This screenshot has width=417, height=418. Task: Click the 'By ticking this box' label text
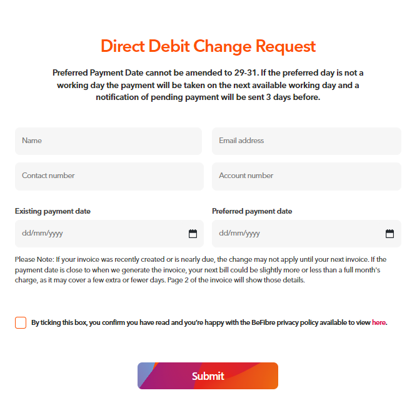pyautogui.click(x=201, y=322)
